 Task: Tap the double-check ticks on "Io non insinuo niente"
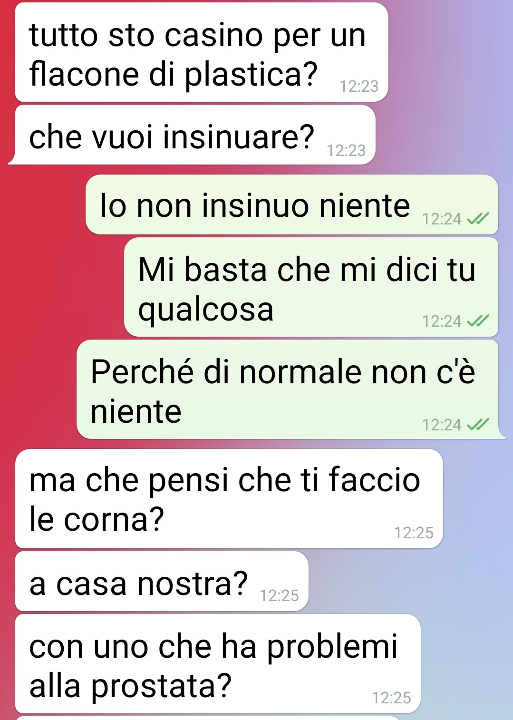tap(478, 219)
